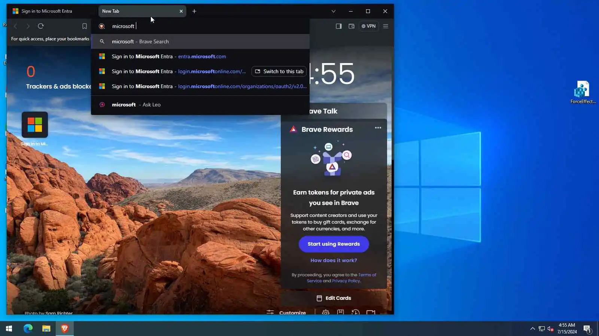Select the oauth2/v2.0 Microsoft Entra suggestion
This screenshot has height=336, width=599.
pos(200,86)
